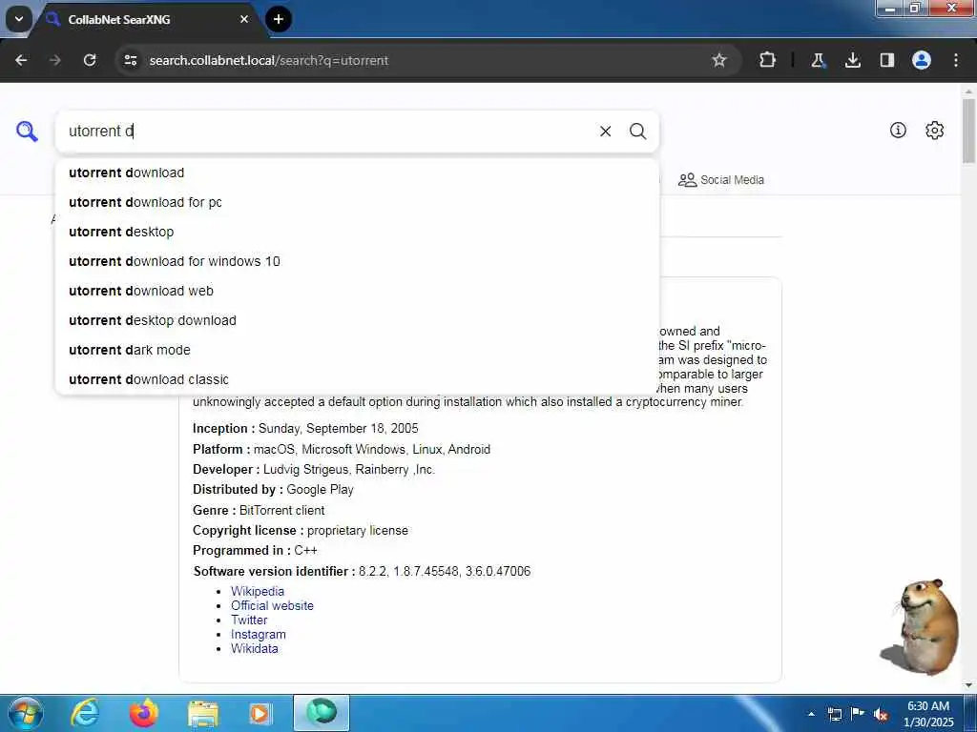Choose suggestion 'utorrent download'
This screenshot has height=732, width=977.
pyautogui.click(x=357, y=173)
